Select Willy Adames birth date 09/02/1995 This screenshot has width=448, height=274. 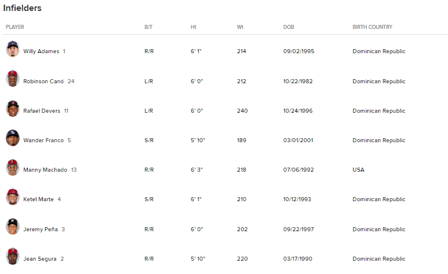(299, 51)
